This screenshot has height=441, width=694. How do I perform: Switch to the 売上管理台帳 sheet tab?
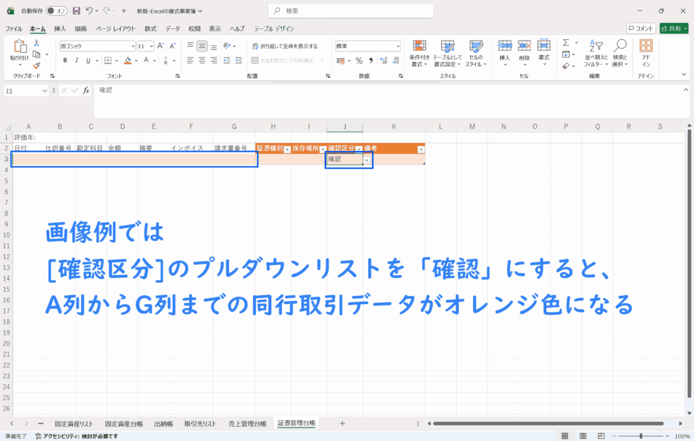(x=247, y=423)
